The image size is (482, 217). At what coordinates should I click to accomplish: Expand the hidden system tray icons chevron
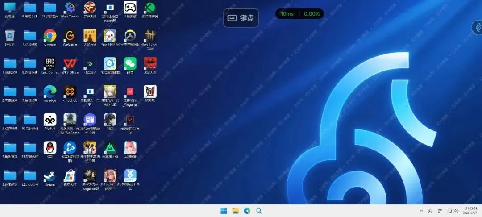[x=421, y=211]
